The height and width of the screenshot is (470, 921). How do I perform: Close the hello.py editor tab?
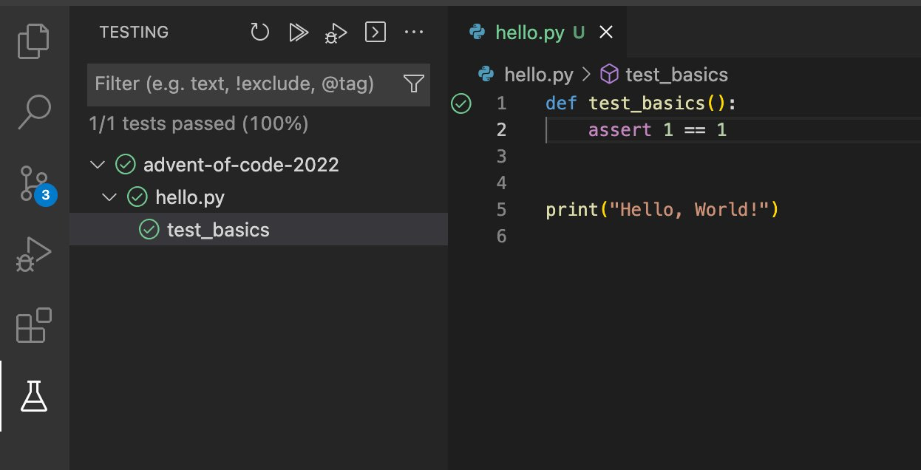(605, 33)
